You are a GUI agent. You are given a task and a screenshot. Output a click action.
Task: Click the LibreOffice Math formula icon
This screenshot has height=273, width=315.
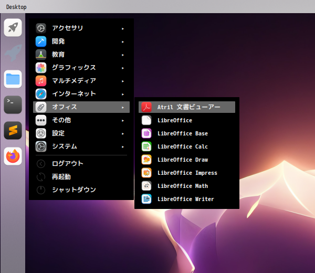pos(146,186)
